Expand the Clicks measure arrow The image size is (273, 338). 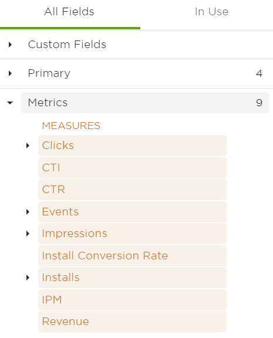click(28, 146)
